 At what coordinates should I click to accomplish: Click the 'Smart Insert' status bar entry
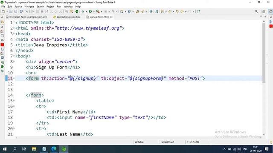pos(168,142)
